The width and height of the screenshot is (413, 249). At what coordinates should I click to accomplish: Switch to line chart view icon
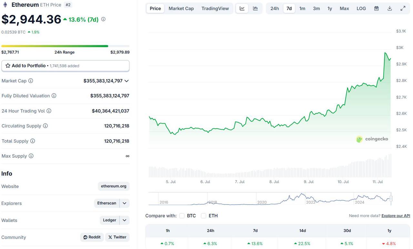[x=242, y=8]
